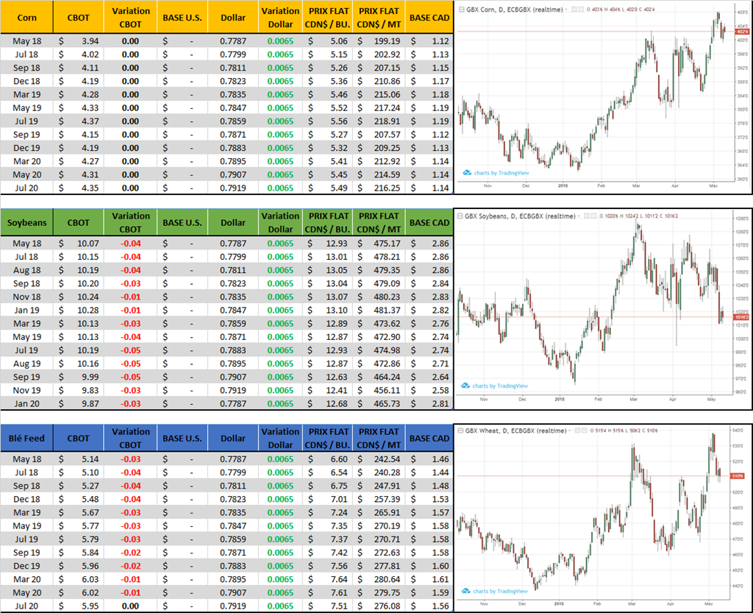Click CBOT column header in Corn table
Image resolution: width=753 pixels, height=613 pixels.
[78, 18]
